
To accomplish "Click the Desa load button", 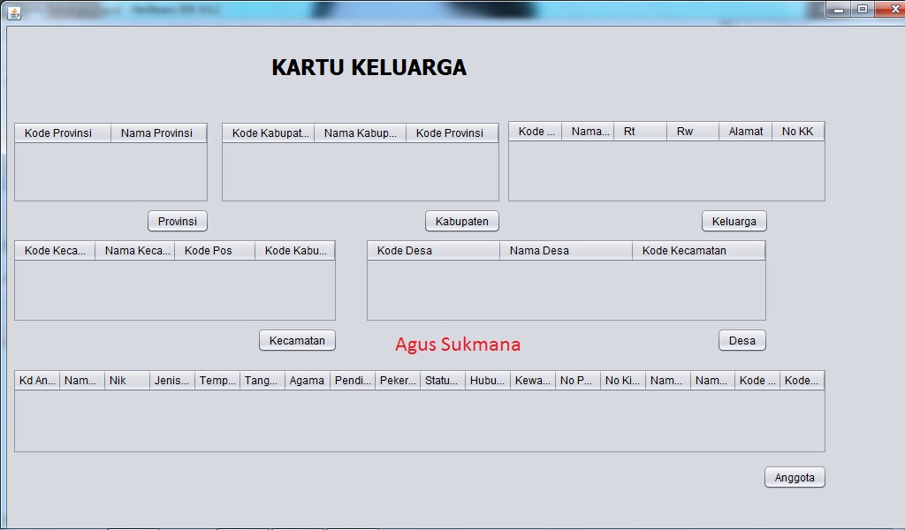I will (x=741, y=339).
